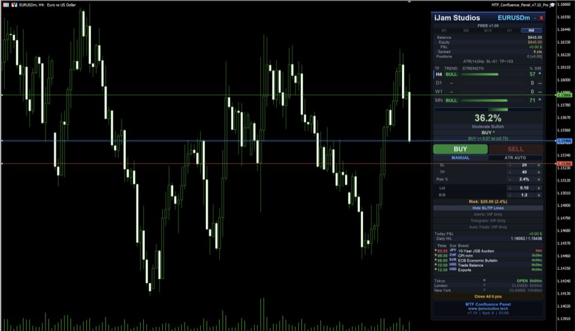Click Close All 0 pos button
Screen dimensions: 575x331
tap(488, 296)
